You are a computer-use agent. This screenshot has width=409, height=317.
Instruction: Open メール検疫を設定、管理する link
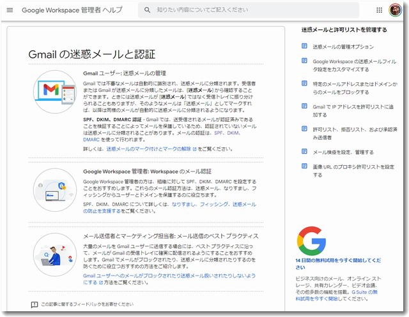(x=343, y=152)
